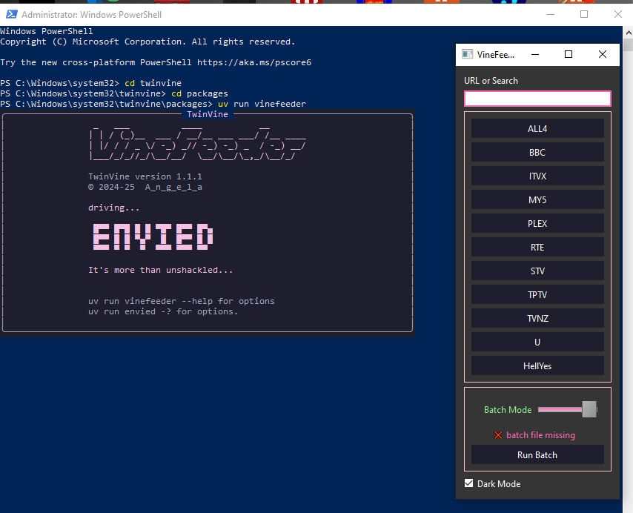Minimize the PowerShell window
The height and width of the screenshot is (513, 633).
click(551, 15)
